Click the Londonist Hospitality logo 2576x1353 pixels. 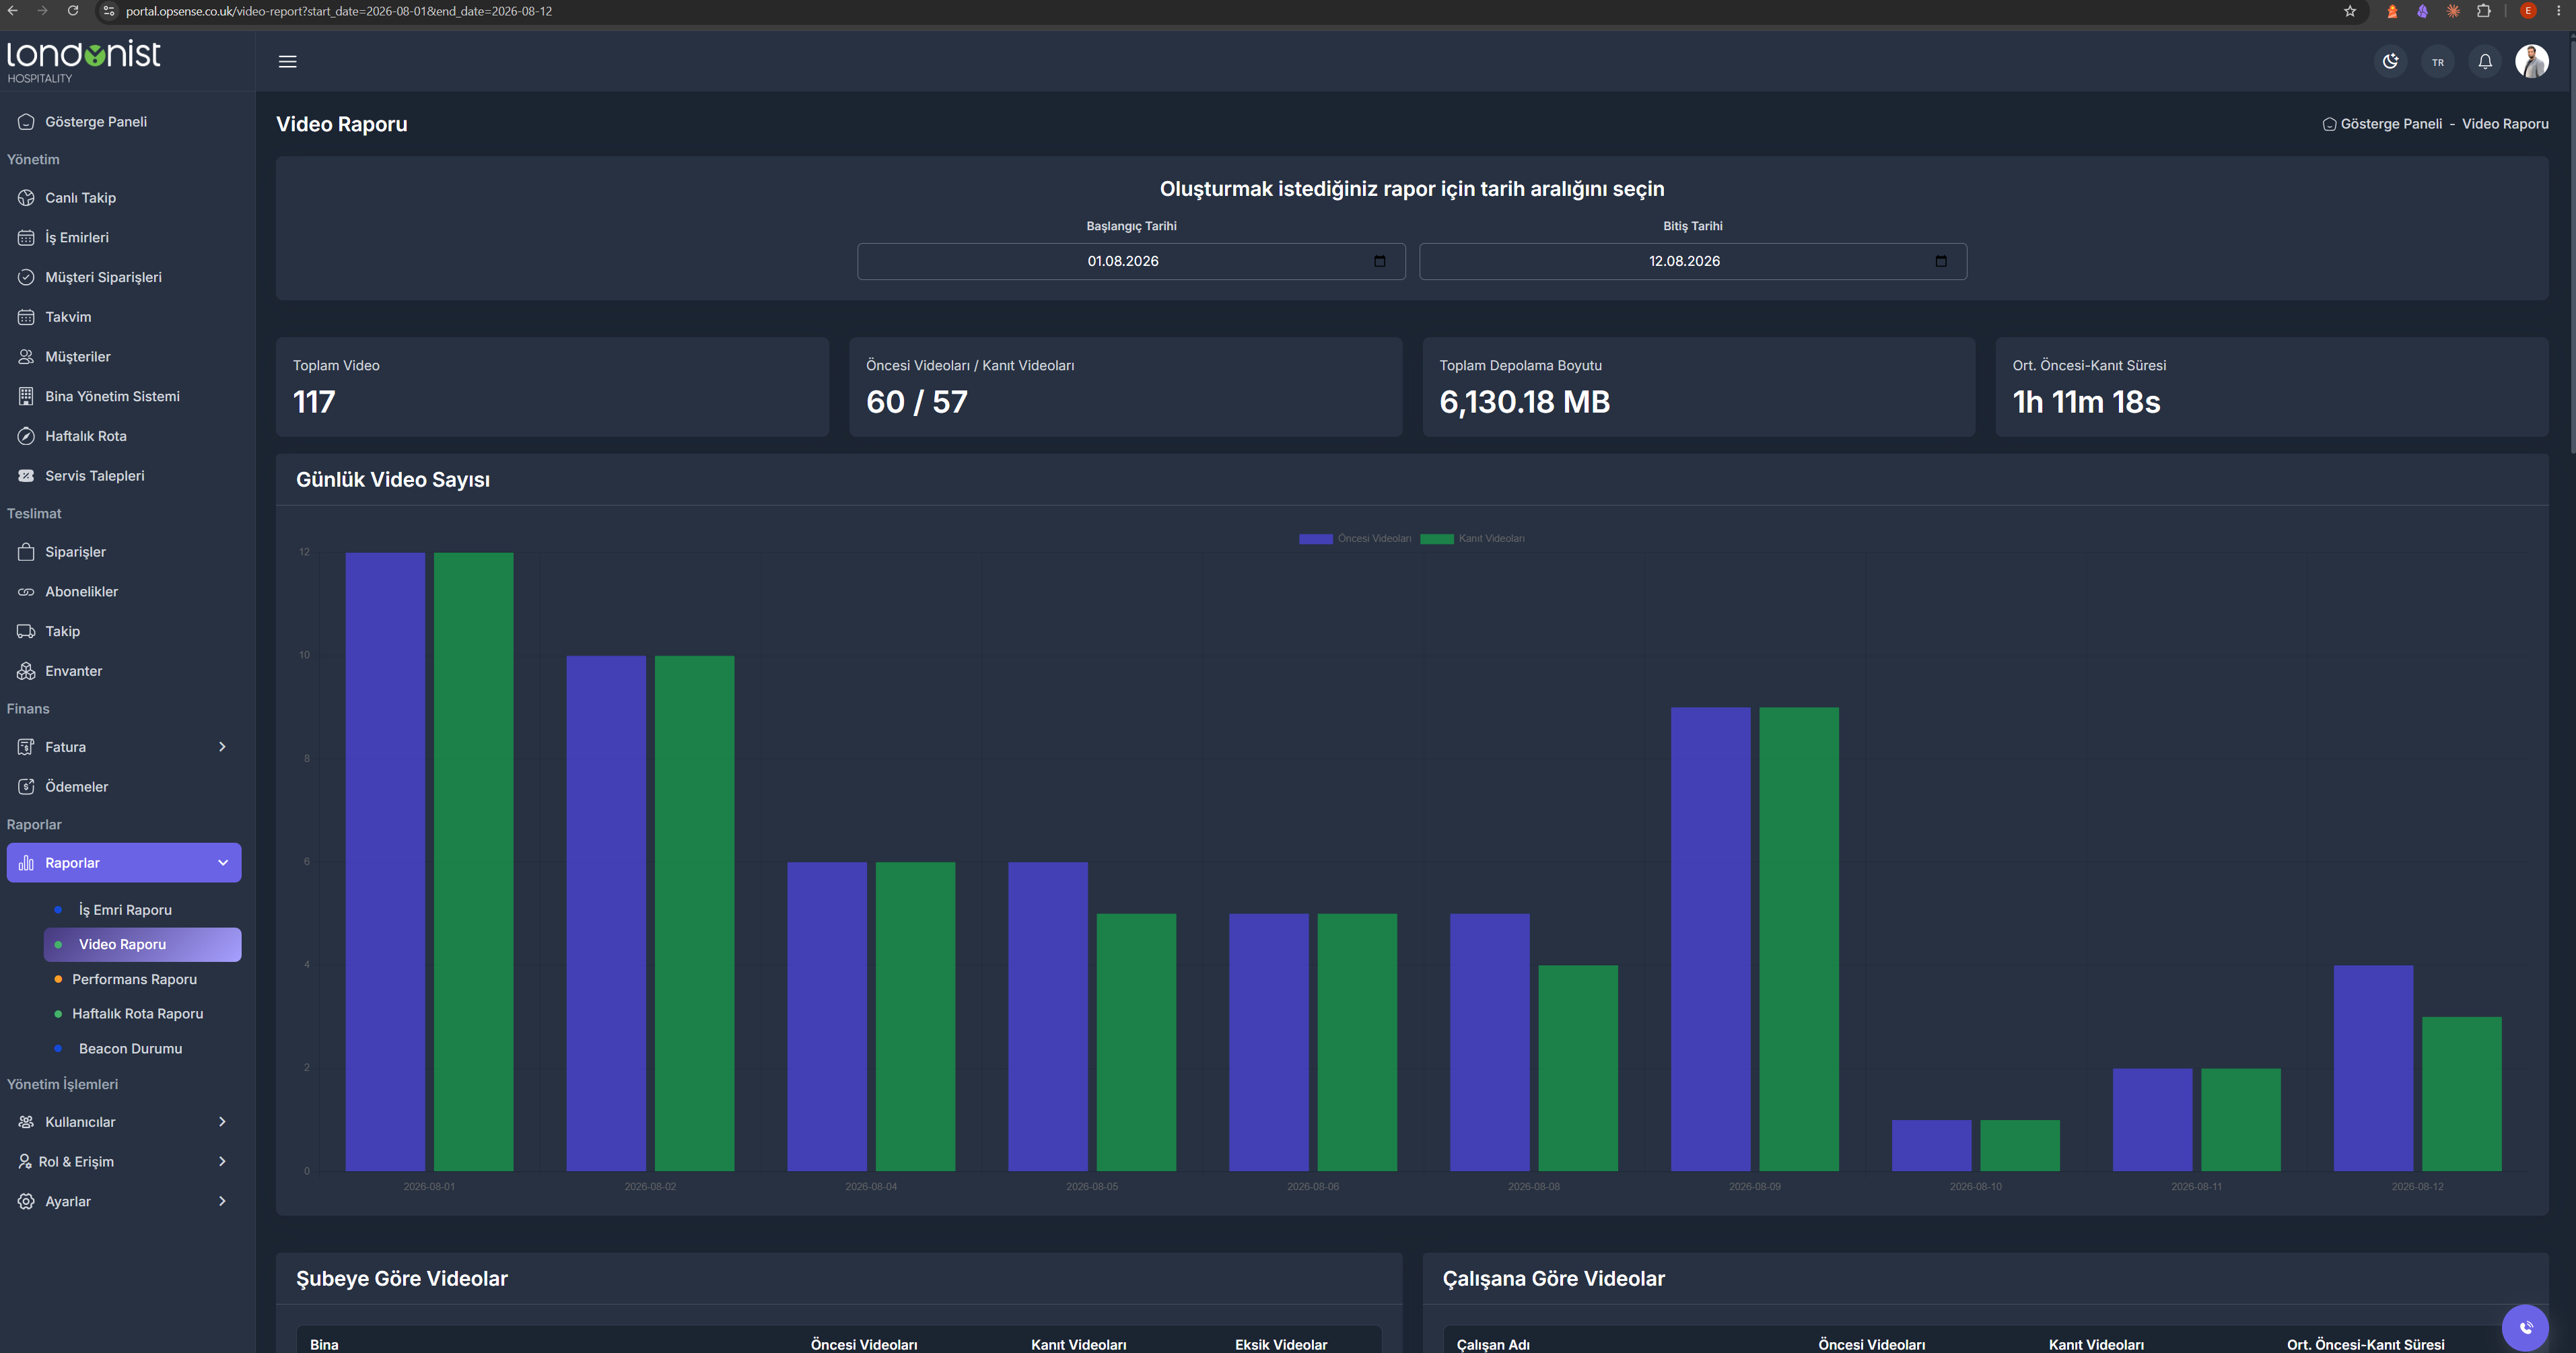pyautogui.click(x=84, y=61)
